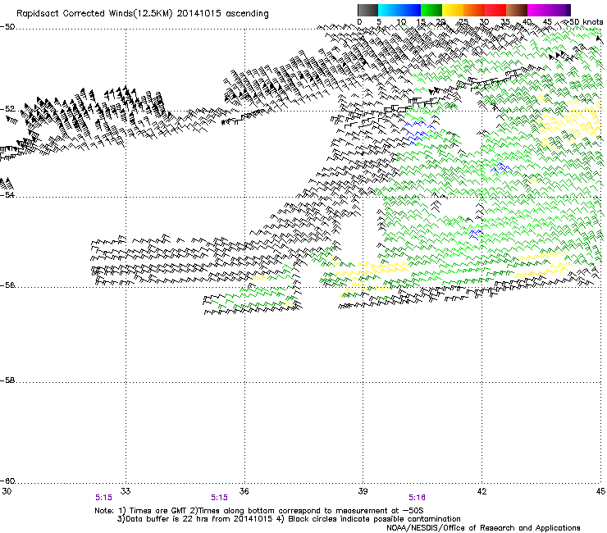Click the orange 25-30 knots legend swatch
This screenshot has height=533, width=607.
tap(474, 10)
